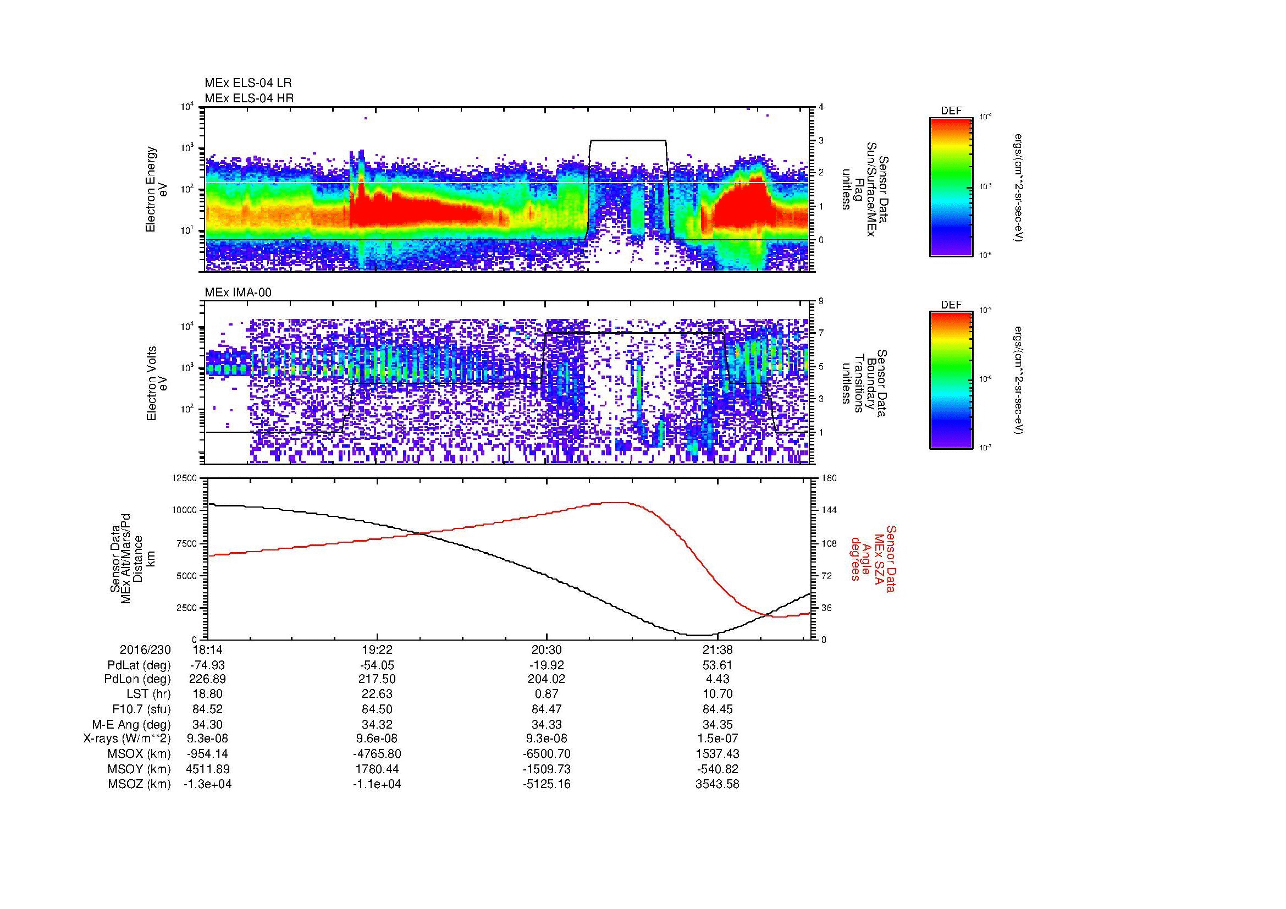Click the PdLon value '217.50'

coord(377,679)
